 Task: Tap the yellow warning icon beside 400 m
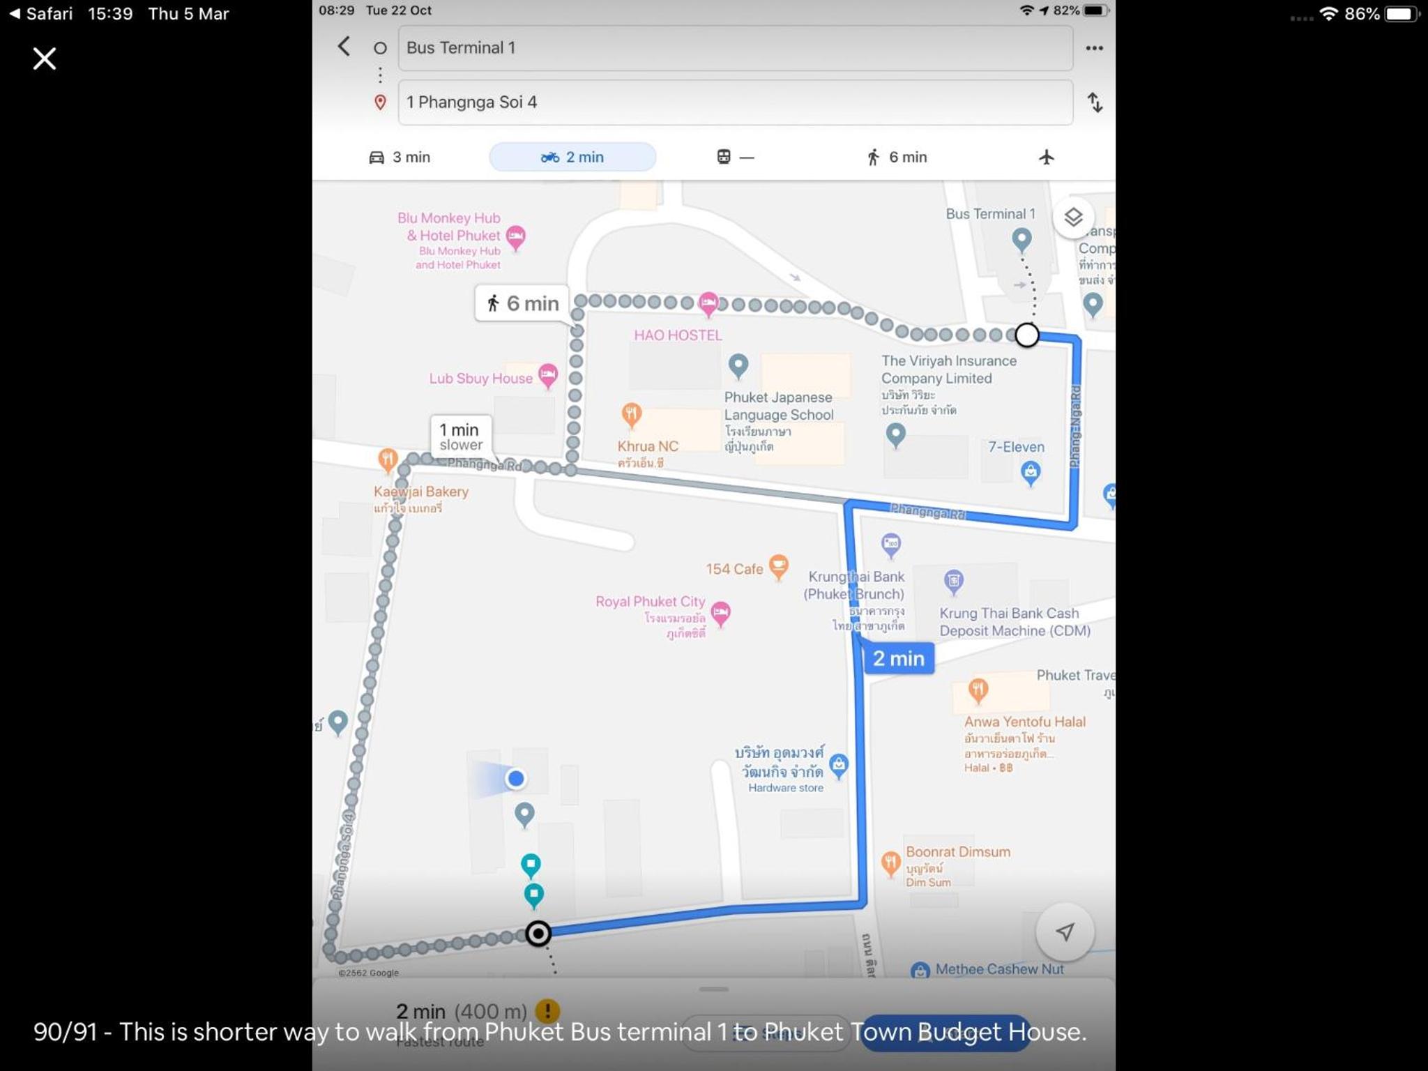[547, 1010]
